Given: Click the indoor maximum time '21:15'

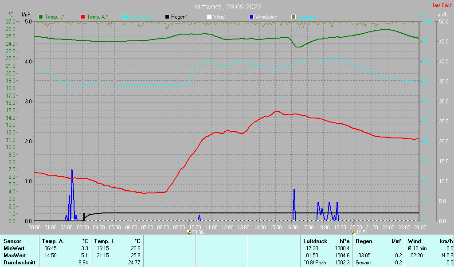Looking at the screenshot, I should tap(103, 256).
